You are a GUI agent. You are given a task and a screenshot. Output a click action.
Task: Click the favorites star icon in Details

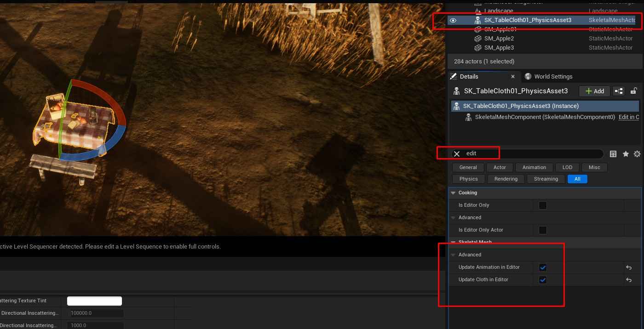coord(626,154)
